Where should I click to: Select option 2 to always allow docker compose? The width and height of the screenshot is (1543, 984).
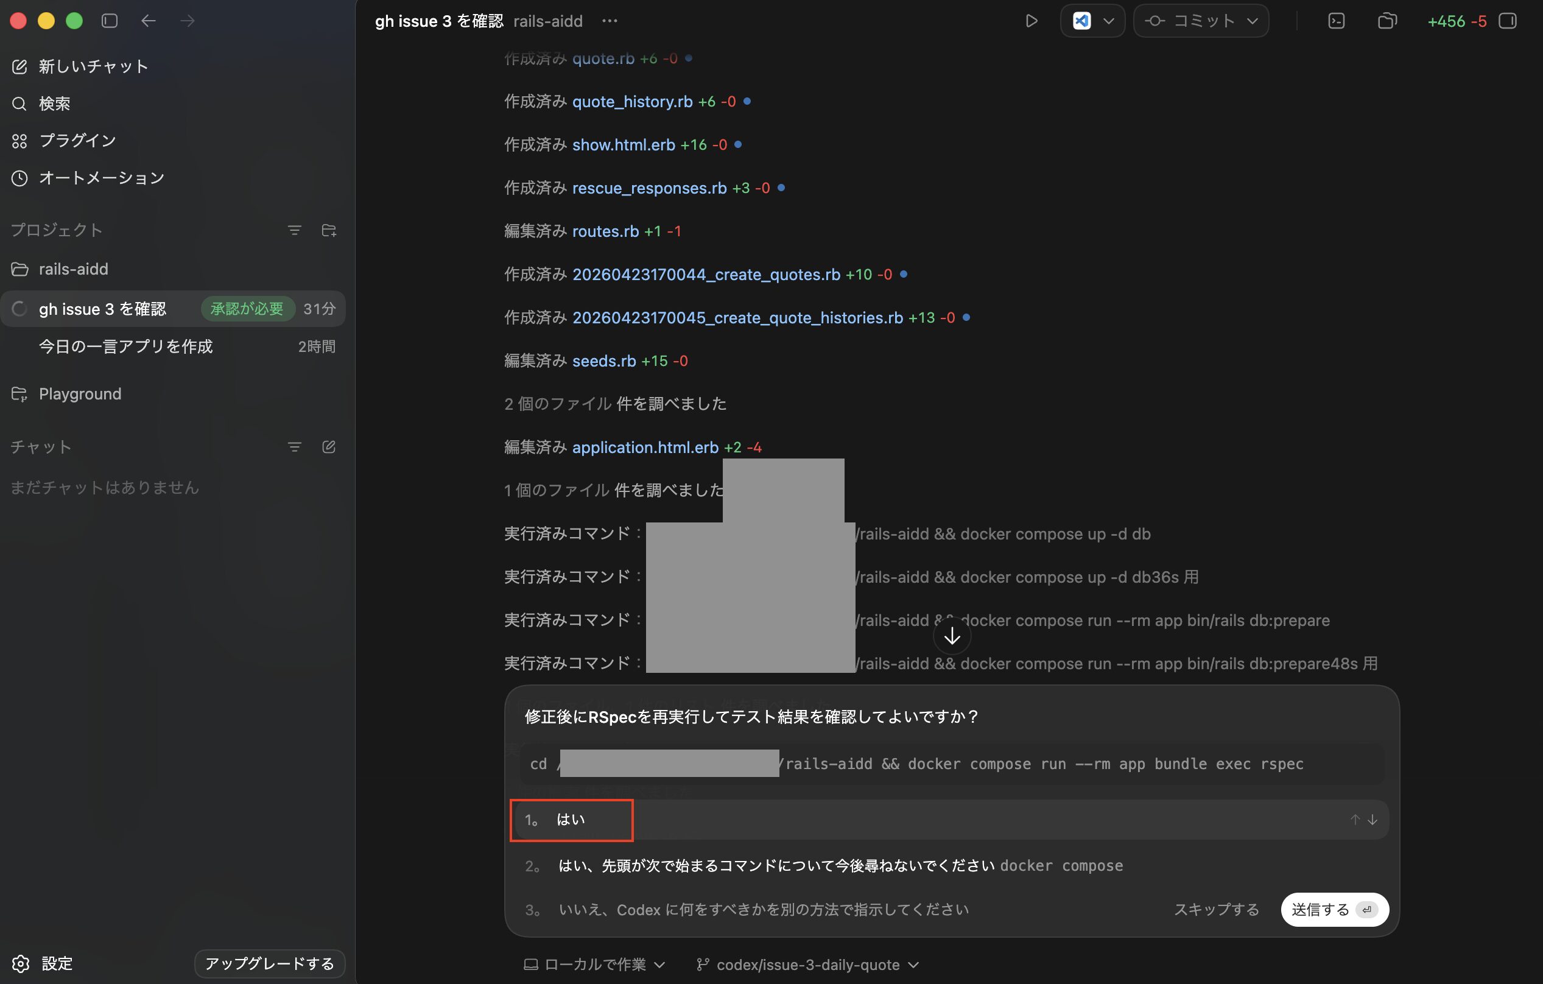click(x=840, y=865)
